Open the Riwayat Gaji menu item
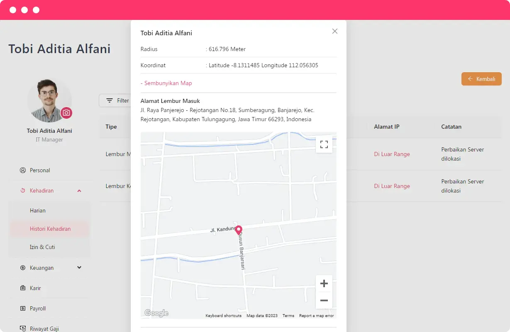 44,329
